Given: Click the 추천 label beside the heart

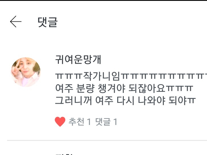Looking at the screenshot, I should (76, 122).
